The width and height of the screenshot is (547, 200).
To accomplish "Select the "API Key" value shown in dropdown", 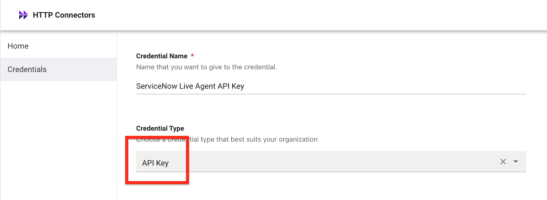I will 155,163.
